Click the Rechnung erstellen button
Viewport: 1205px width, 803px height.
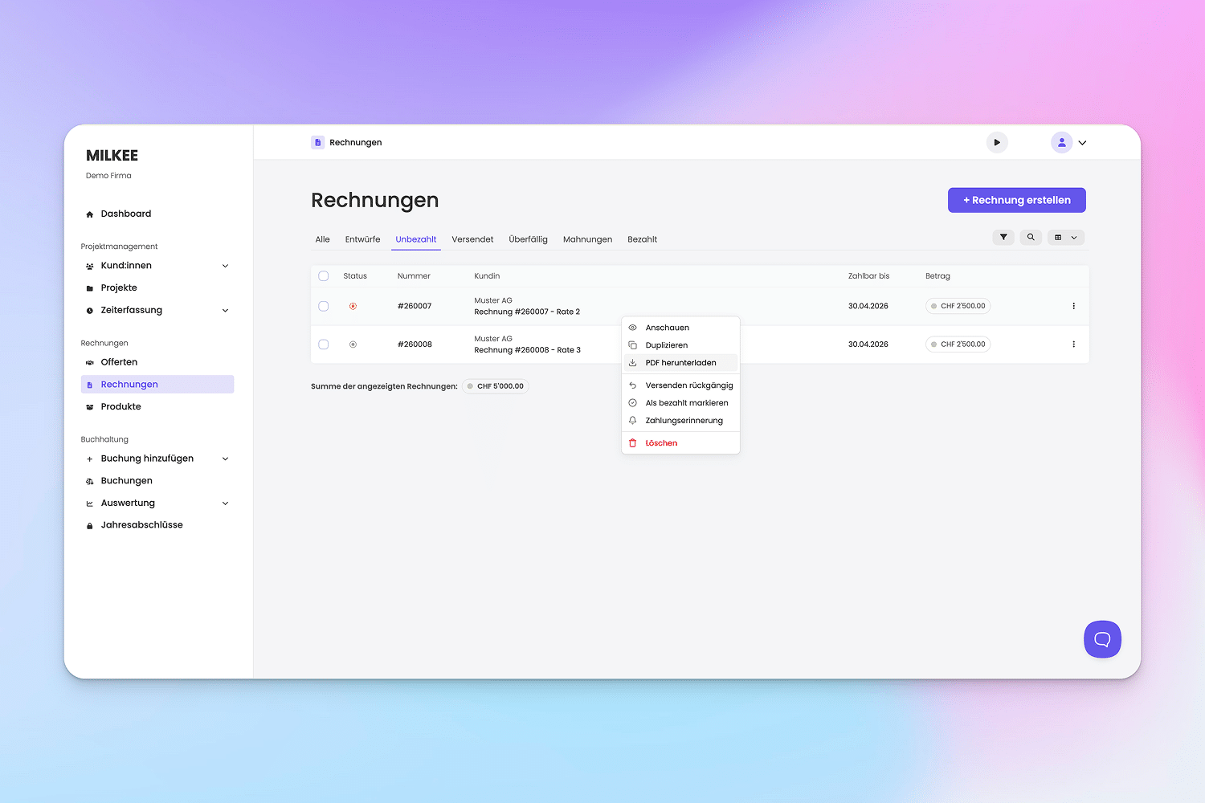(x=1016, y=200)
